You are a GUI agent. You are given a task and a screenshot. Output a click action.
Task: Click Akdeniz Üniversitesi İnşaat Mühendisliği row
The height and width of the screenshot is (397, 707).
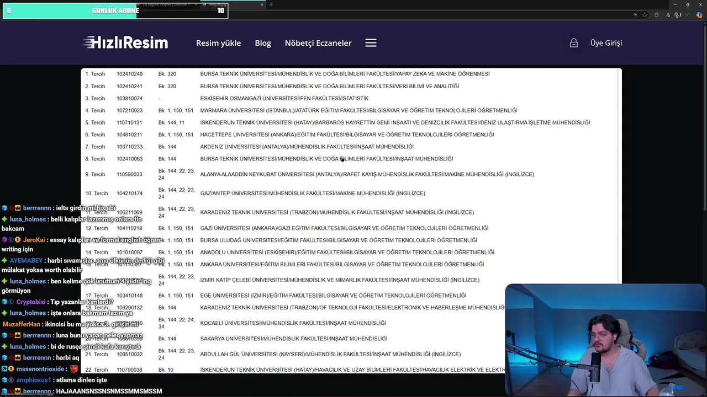point(307,147)
